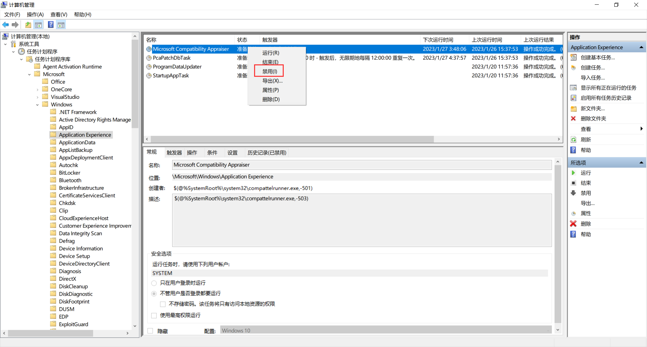Check the 隐藏 checkbox
647x347 pixels.
click(x=150, y=331)
